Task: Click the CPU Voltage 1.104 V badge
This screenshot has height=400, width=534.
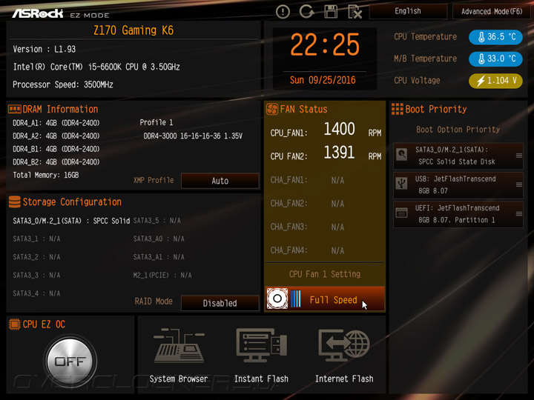Action: [x=495, y=81]
